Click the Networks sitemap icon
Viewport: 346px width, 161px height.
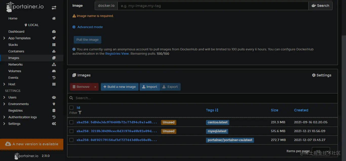[x=54, y=65]
